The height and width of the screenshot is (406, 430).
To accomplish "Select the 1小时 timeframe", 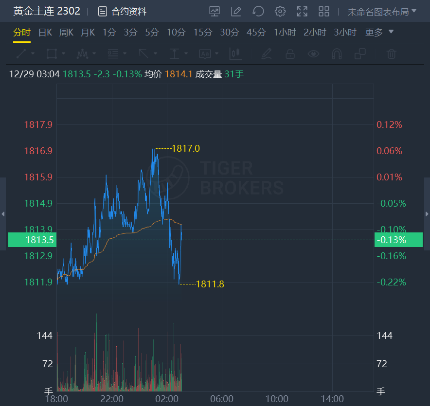I will click(285, 33).
